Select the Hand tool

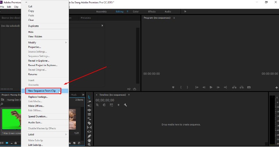89,140
